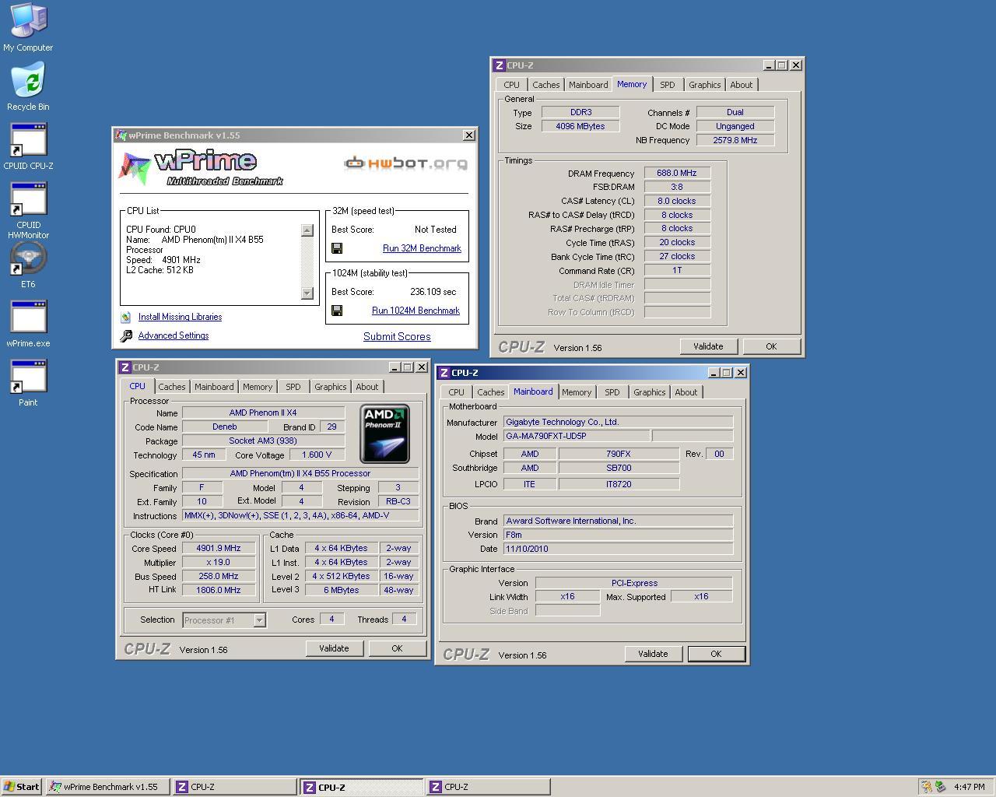This screenshot has width=996, height=797.
Task: Click the Z icon in CPU tab window title bar
Action: tap(124, 367)
